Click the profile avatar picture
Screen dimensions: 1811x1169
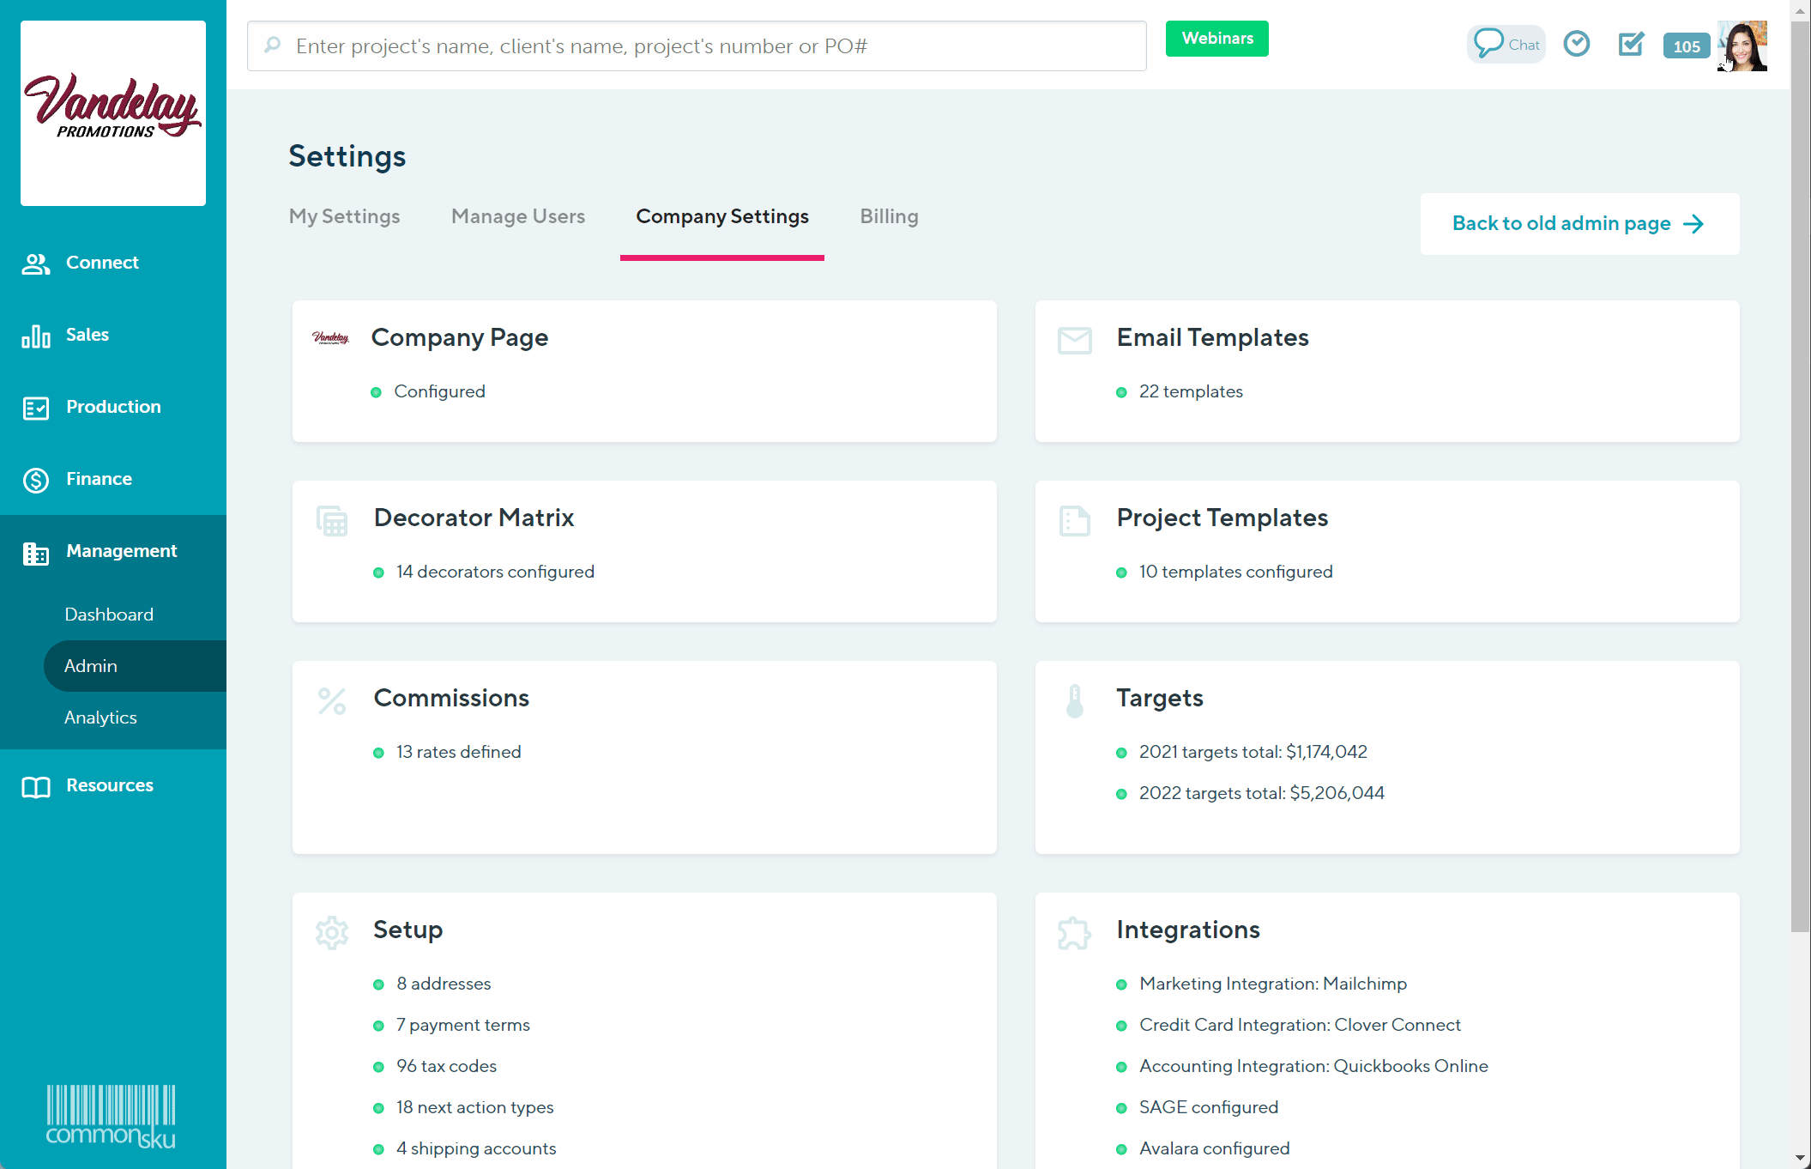(1742, 45)
